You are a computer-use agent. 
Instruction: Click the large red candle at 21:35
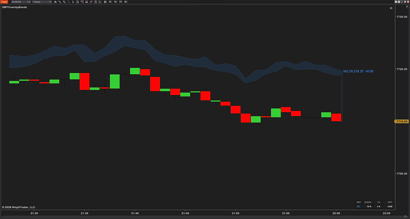pyautogui.click(x=85, y=81)
